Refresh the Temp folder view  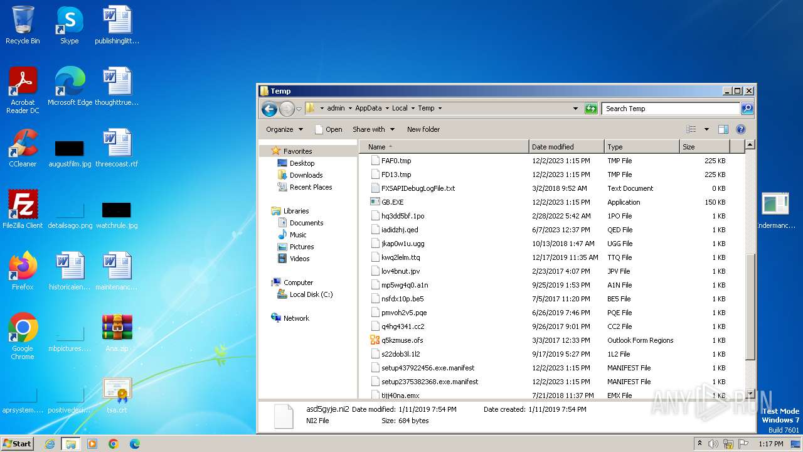coord(591,109)
